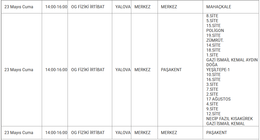Click the ZÜMRÜT. street entry

tap(215, 40)
